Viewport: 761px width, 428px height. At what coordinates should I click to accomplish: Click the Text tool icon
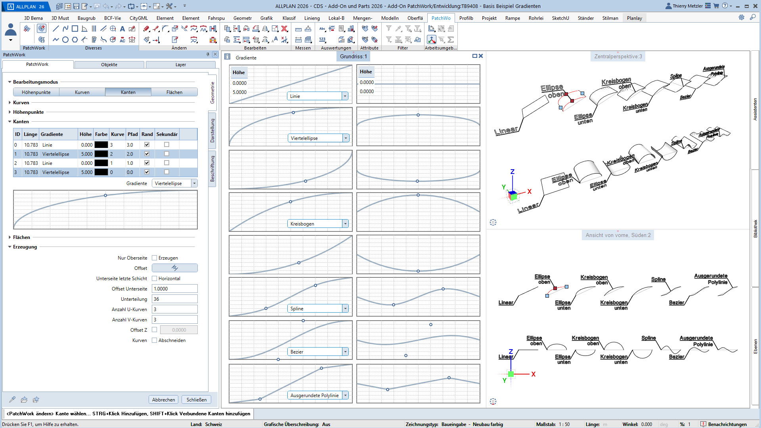pyautogui.click(x=122, y=29)
